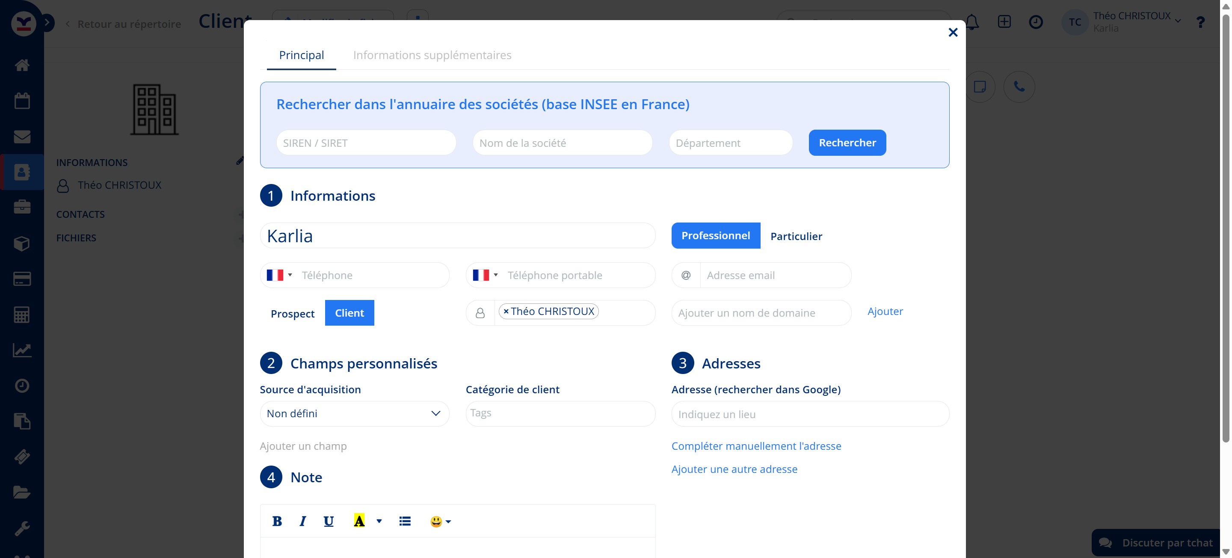Viewport: 1232px width, 558px height.
Task: Click the yellow text highlight color button
Action: pos(359,521)
